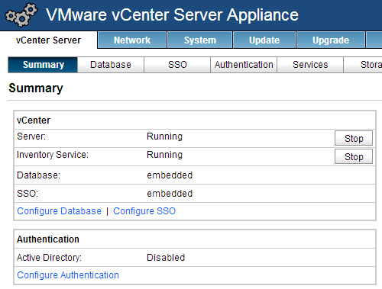This screenshot has width=382, height=289.
Task: Select the vCenter Server main tab
Action: (48, 40)
